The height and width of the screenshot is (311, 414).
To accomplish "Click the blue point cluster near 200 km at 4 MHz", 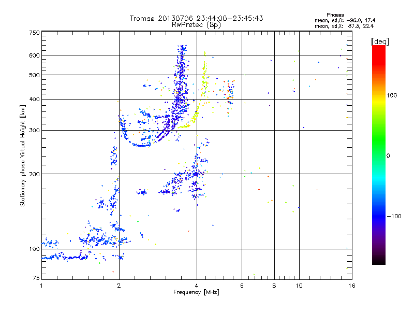I will (196, 174).
